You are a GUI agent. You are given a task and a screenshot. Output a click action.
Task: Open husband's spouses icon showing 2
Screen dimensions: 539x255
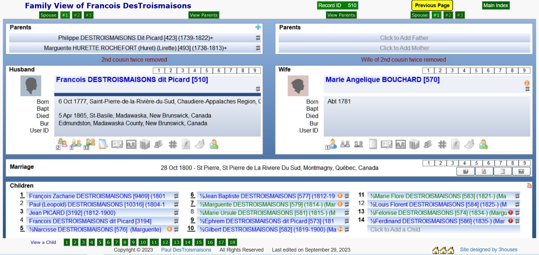(x=62, y=144)
